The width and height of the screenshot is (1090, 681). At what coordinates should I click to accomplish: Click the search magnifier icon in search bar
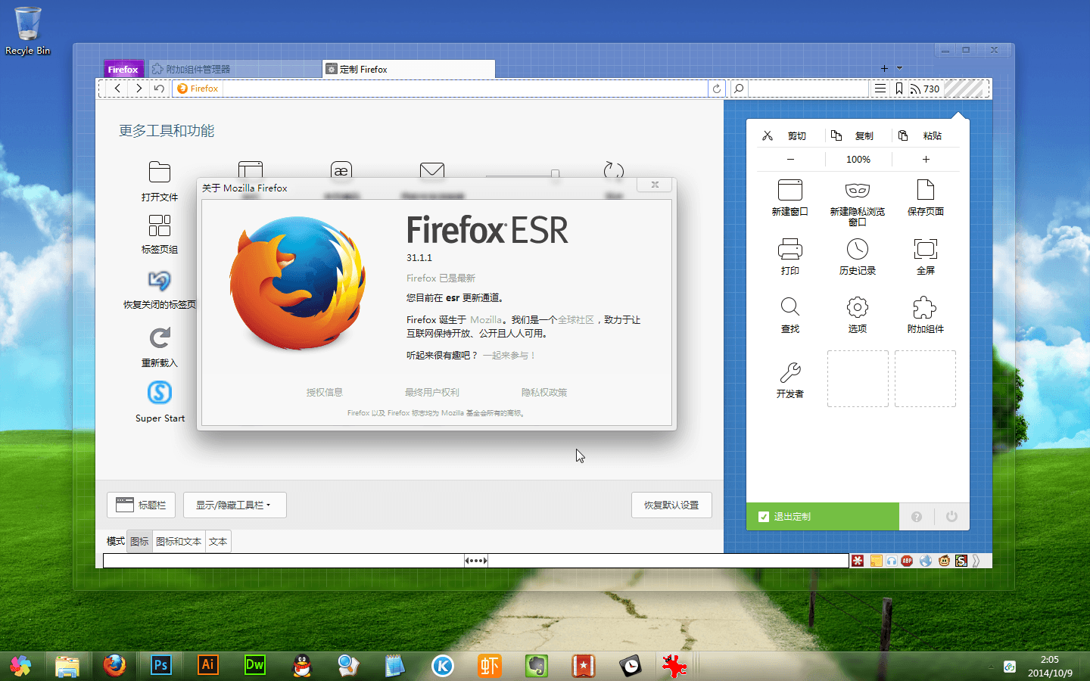[740, 89]
